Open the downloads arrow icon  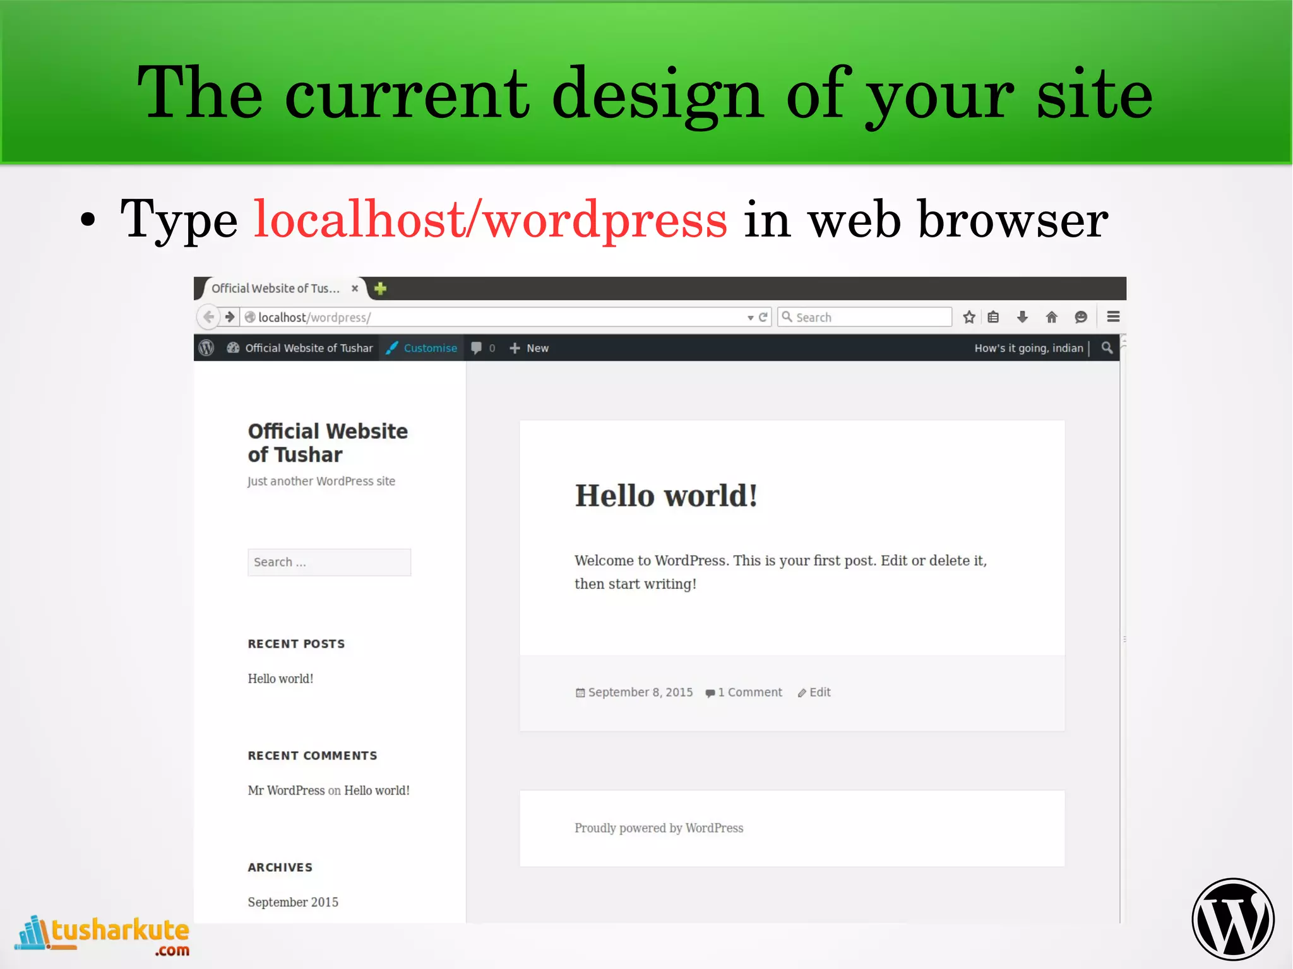pyautogui.click(x=1022, y=317)
